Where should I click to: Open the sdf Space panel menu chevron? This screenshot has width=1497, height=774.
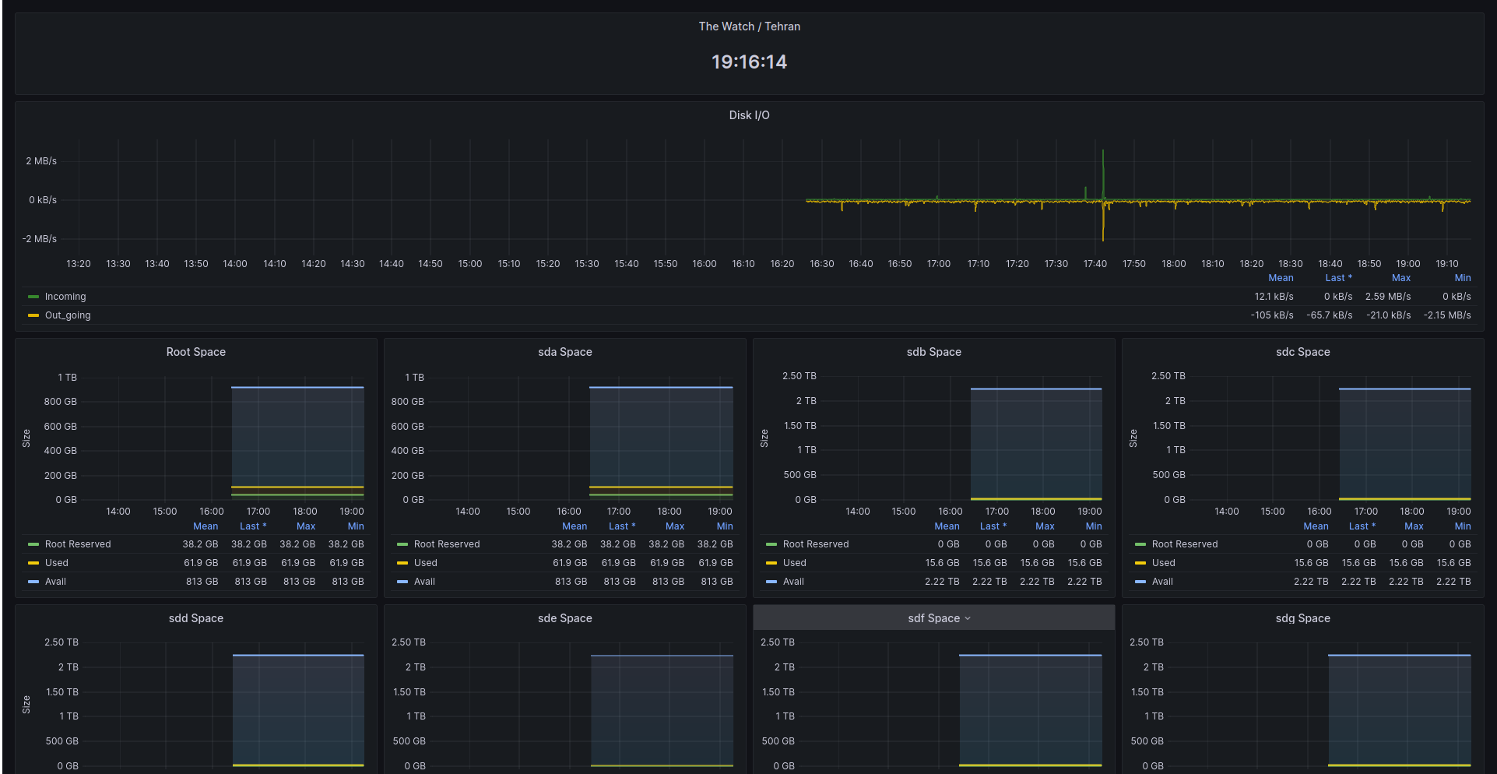(968, 618)
